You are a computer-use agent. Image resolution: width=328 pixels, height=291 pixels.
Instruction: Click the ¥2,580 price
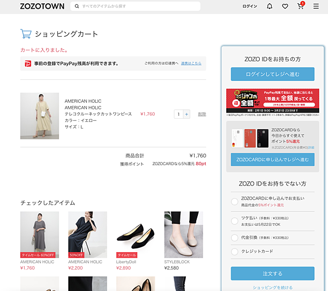pyautogui.click(x=172, y=268)
